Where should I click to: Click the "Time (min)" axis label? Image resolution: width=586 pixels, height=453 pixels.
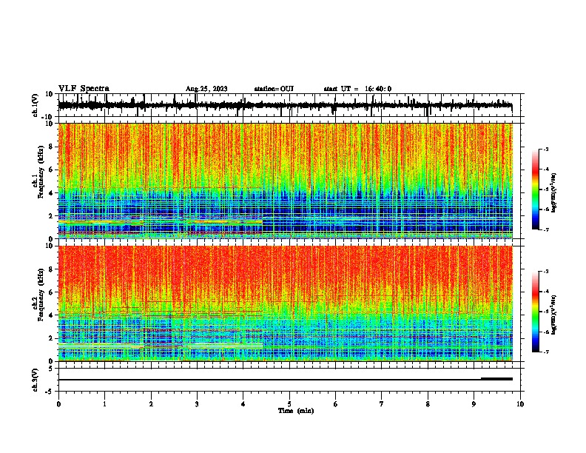click(x=296, y=411)
